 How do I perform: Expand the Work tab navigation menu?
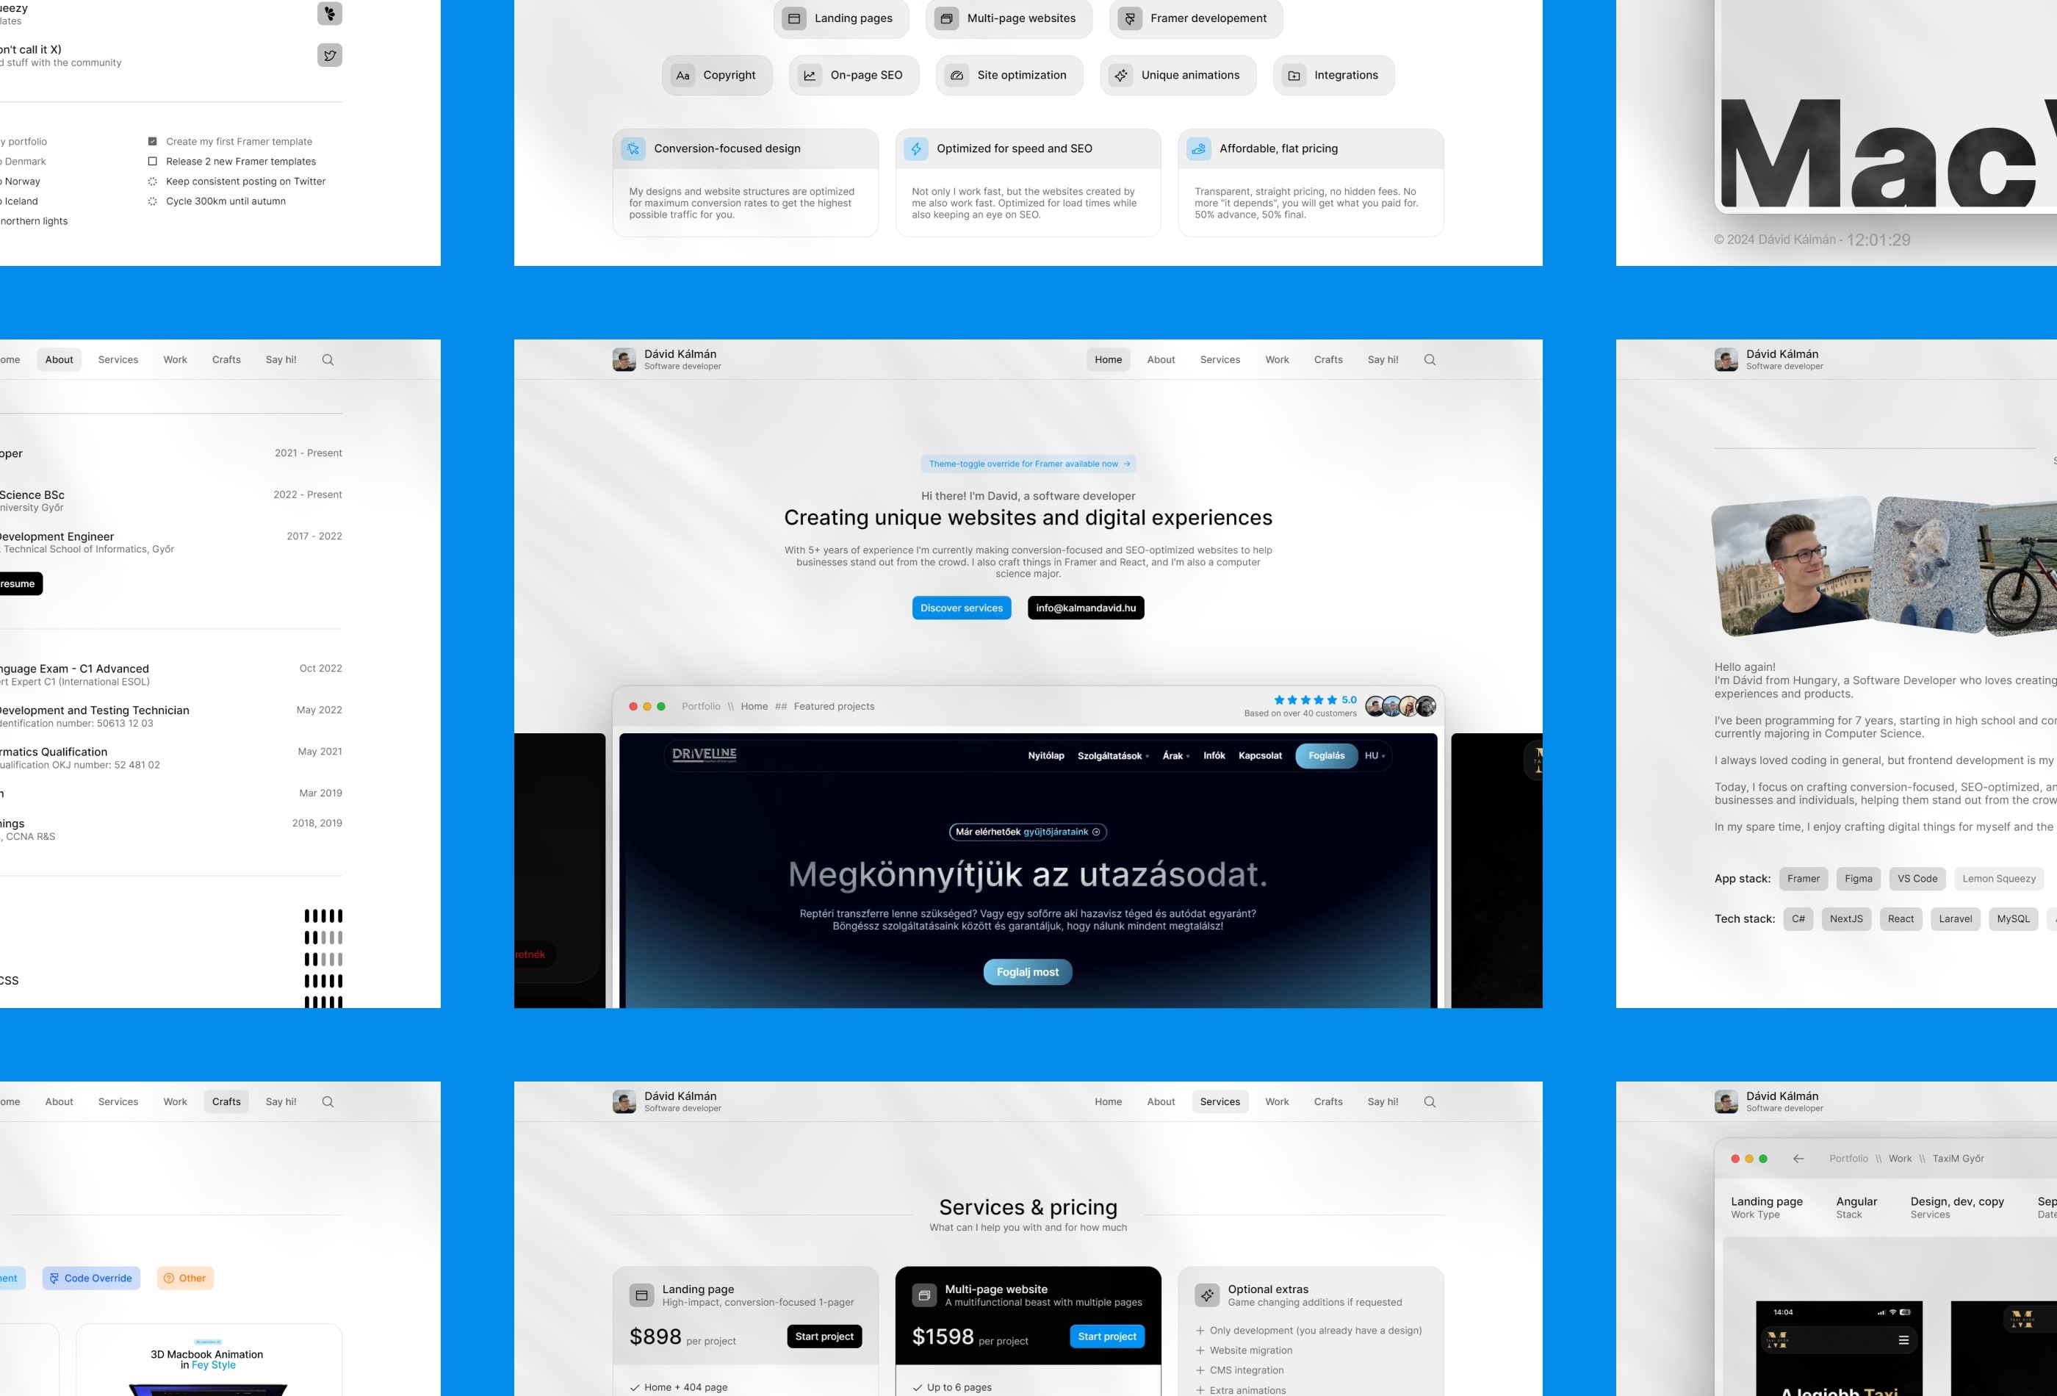coord(1275,359)
